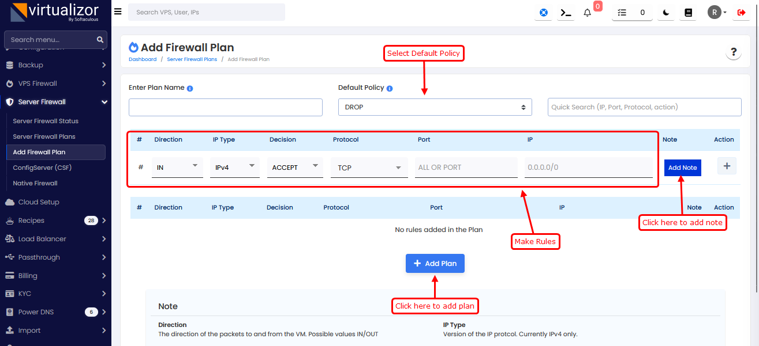Open the Protocol TCP dropdown

pos(367,168)
